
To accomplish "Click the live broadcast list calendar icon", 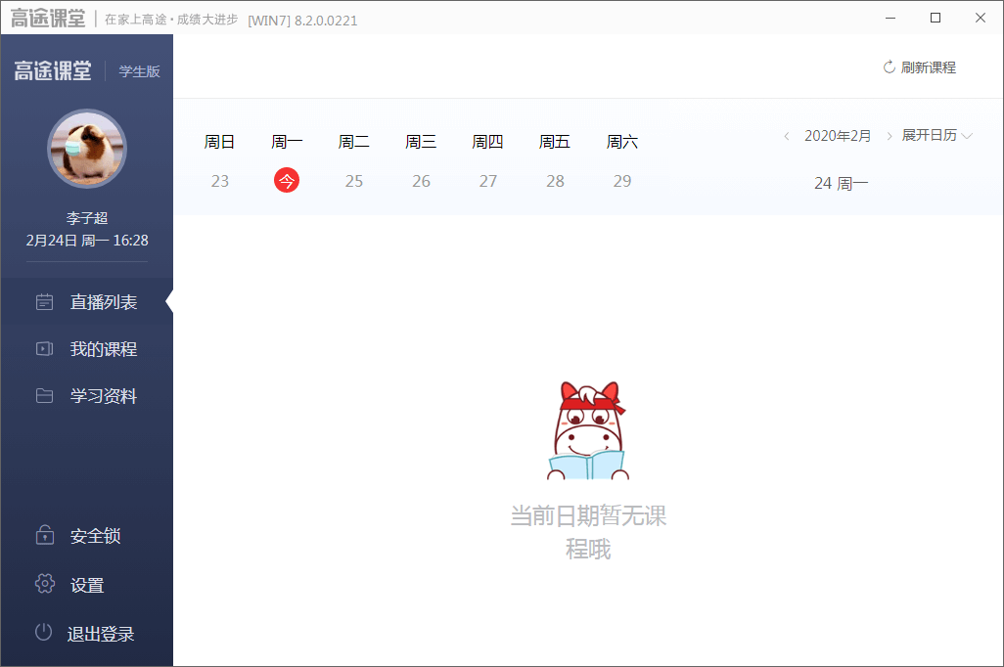I will [44, 302].
